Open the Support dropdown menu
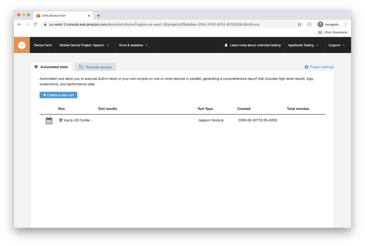This screenshot has height=246, width=365. (x=337, y=45)
